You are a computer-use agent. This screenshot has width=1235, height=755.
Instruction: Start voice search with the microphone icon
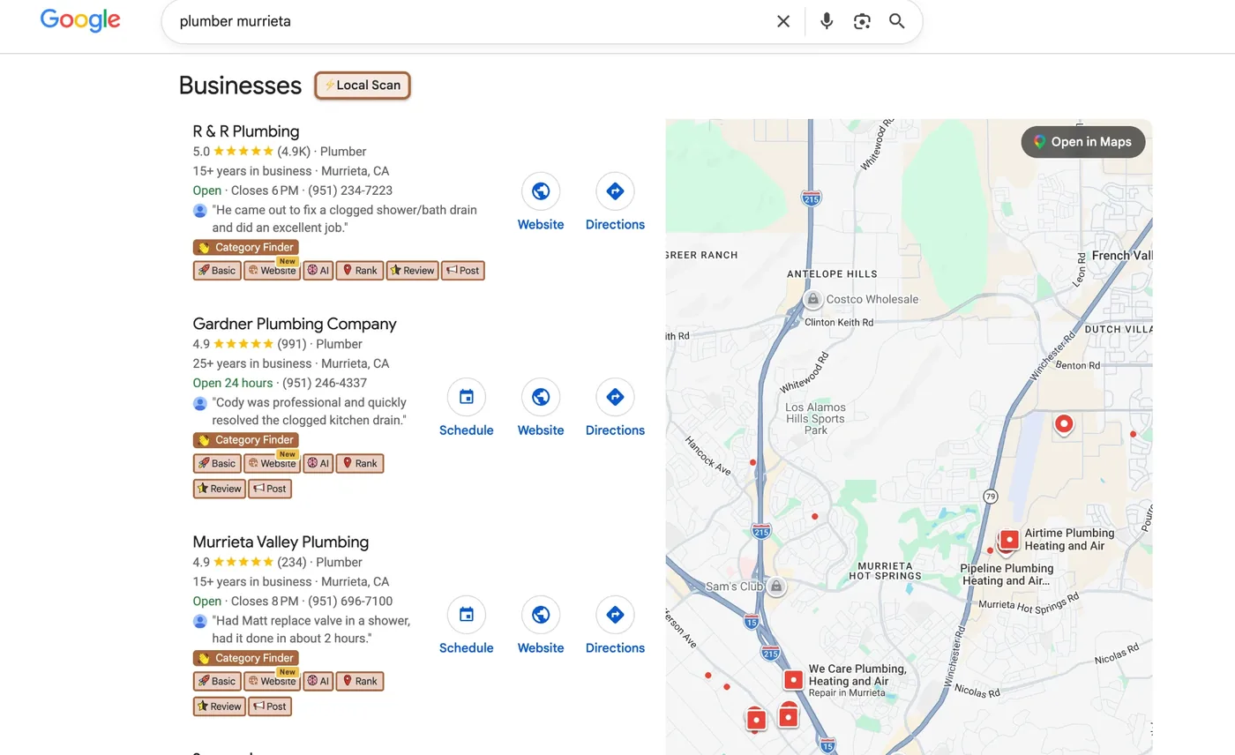coord(827,21)
